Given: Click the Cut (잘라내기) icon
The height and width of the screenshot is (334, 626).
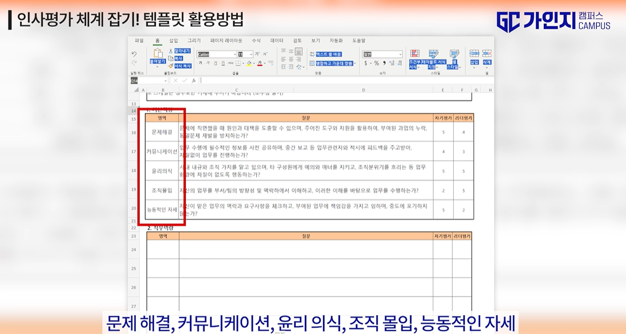Looking at the screenshot, I should pyautogui.click(x=171, y=51).
